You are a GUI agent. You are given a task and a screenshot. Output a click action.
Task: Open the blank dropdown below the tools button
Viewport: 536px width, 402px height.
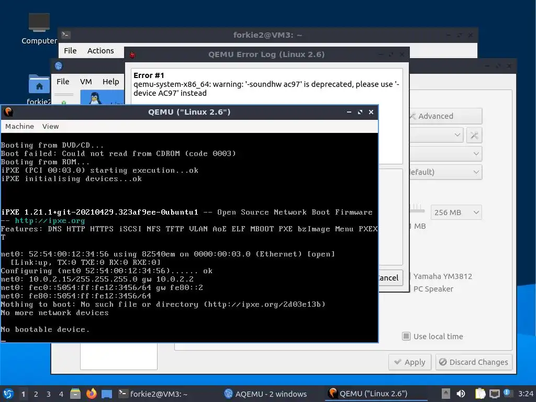[x=445, y=153]
